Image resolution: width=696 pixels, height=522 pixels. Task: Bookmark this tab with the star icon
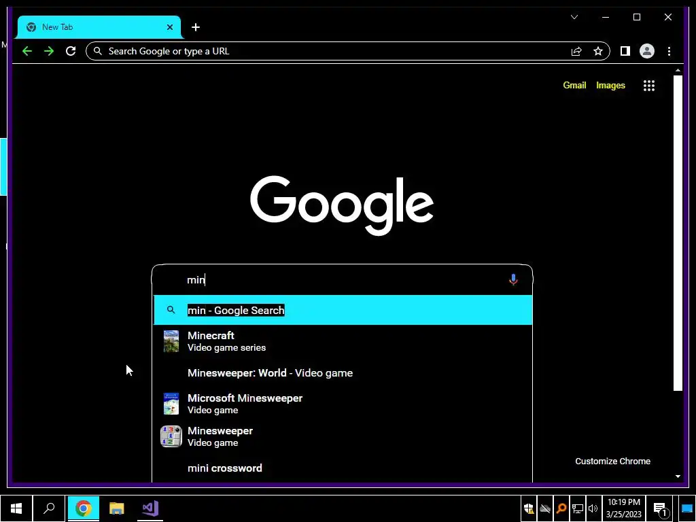pos(598,51)
